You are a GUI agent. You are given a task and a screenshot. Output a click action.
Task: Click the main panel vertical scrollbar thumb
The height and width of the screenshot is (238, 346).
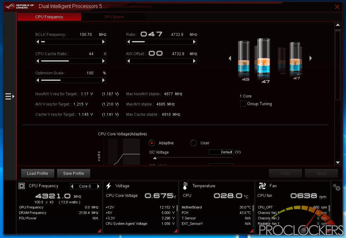coord(338,64)
